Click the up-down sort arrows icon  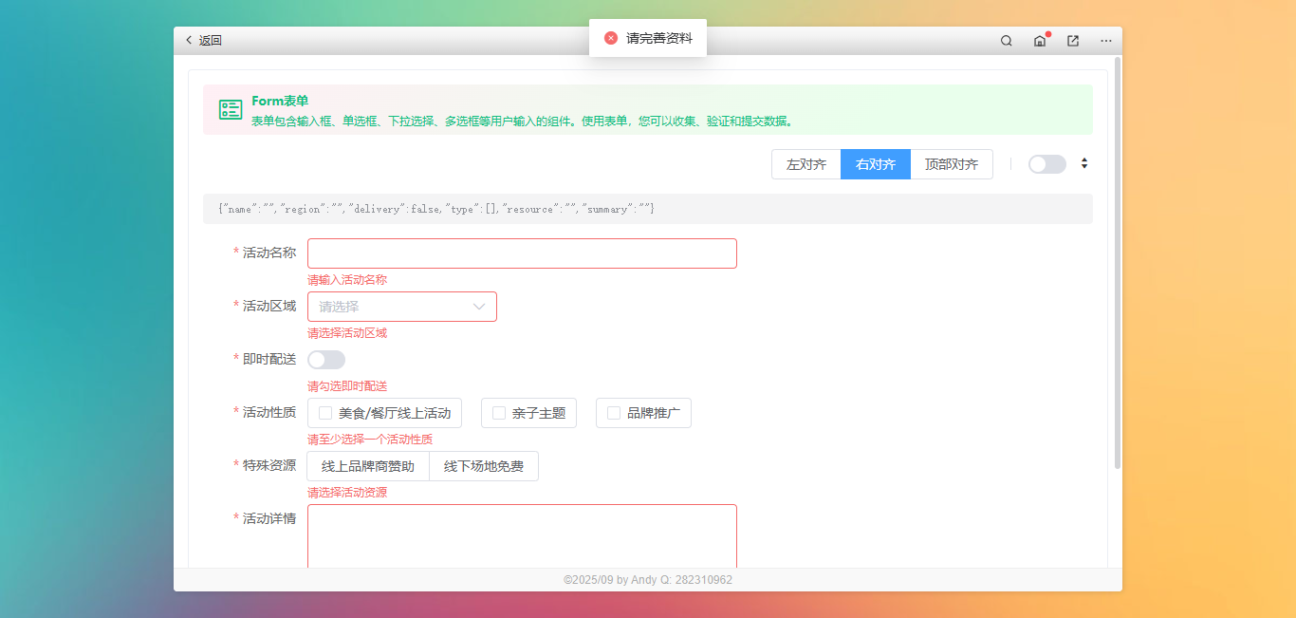click(x=1083, y=163)
